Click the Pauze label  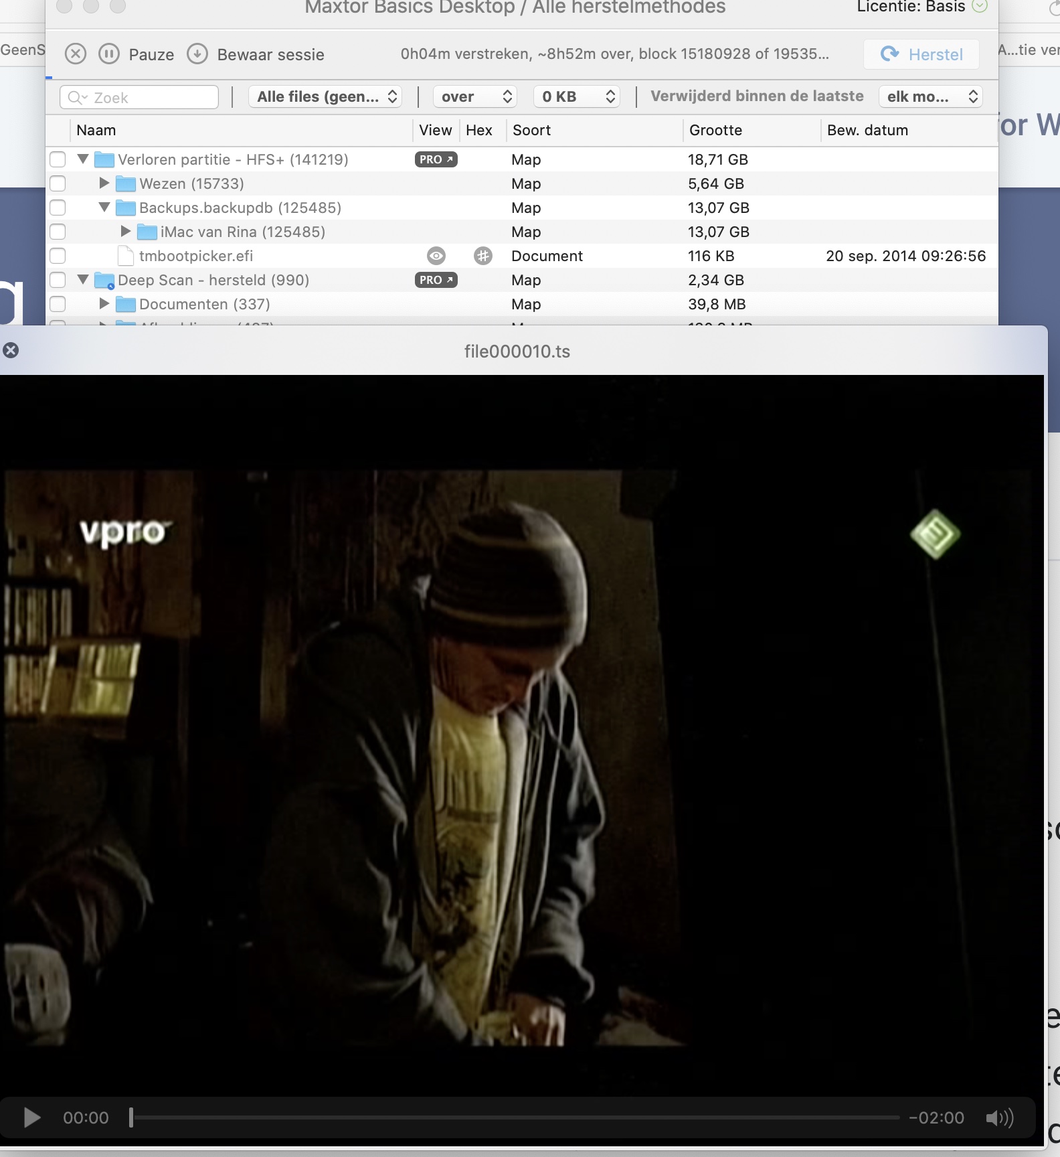pos(151,55)
